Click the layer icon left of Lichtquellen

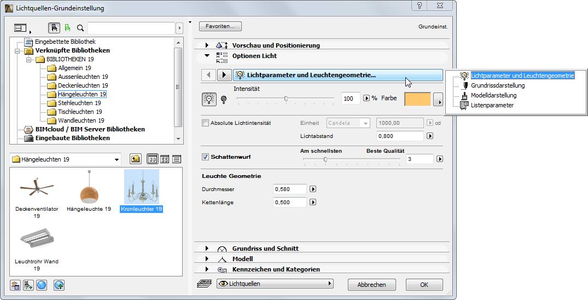(205, 284)
